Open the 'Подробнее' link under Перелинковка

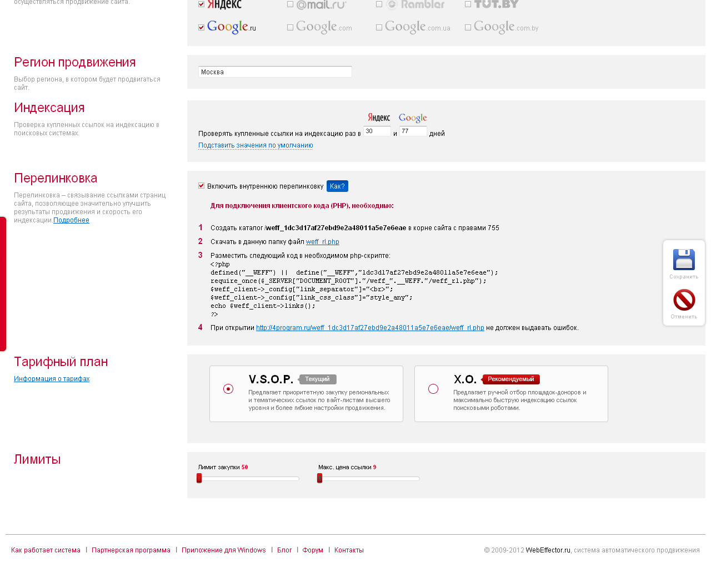click(71, 220)
